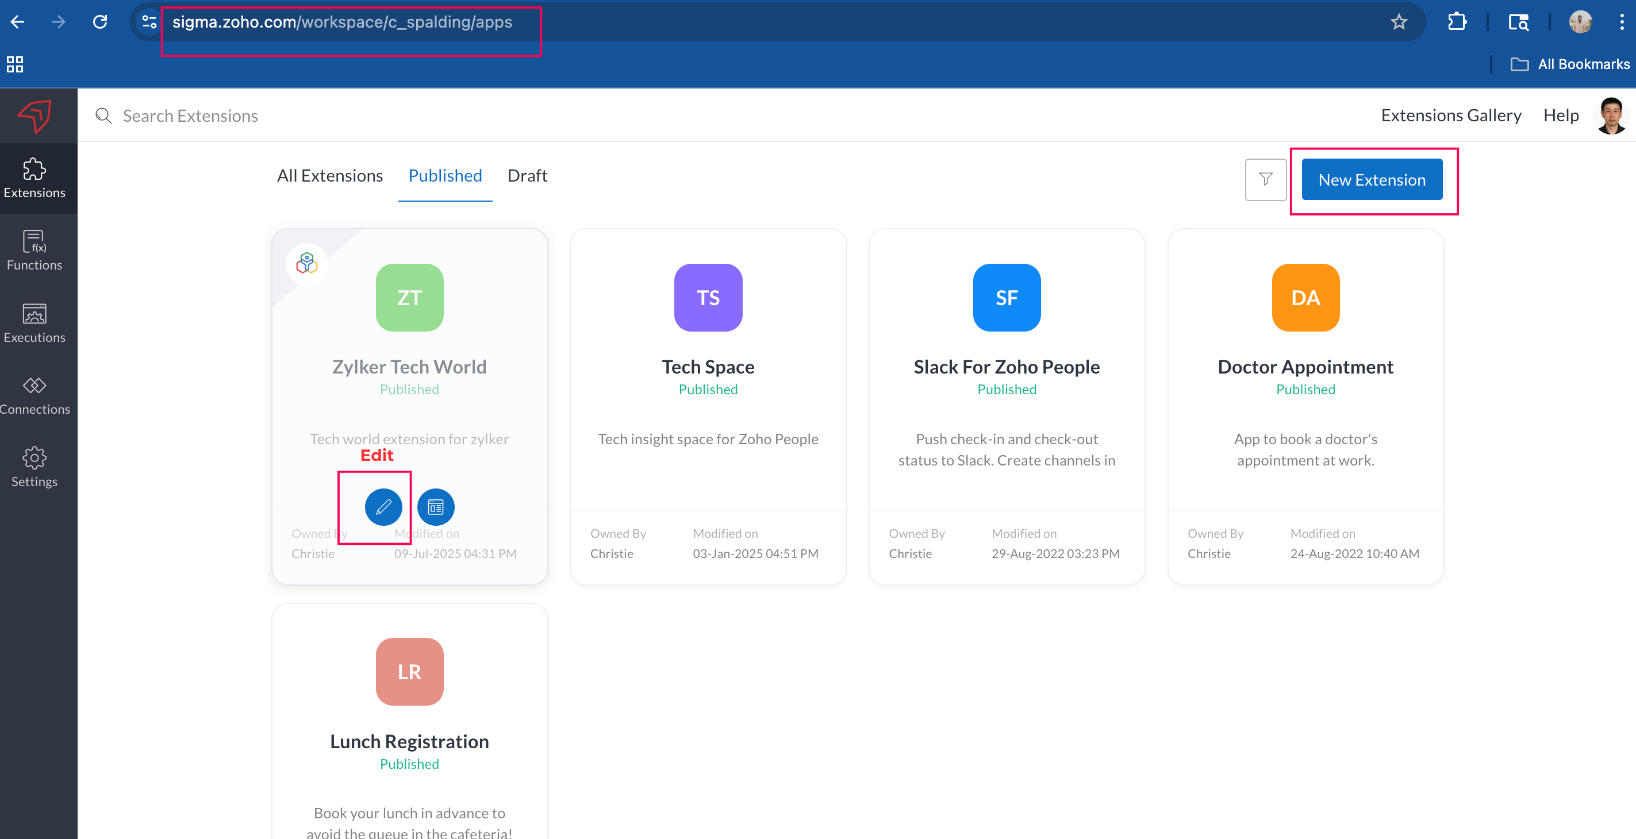1636x839 pixels.
Task: Switch to the Draft tab
Action: click(x=527, y=175)
